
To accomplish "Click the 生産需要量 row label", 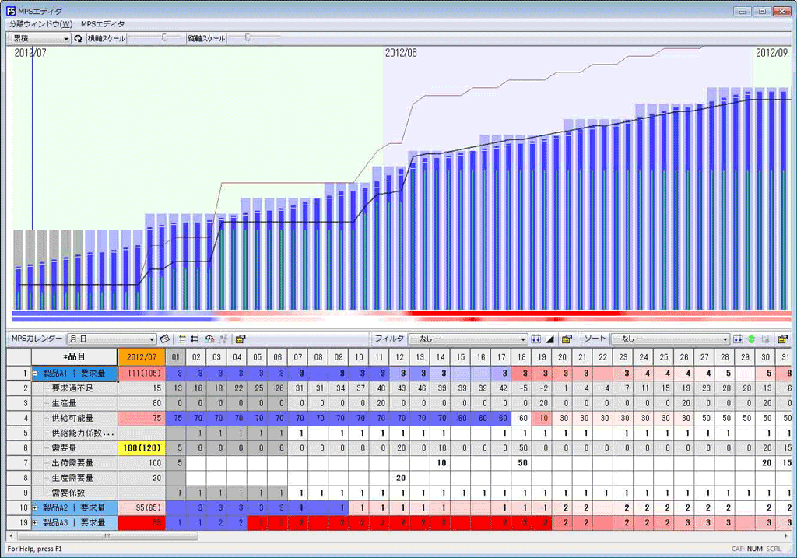I will coord(72,478).
